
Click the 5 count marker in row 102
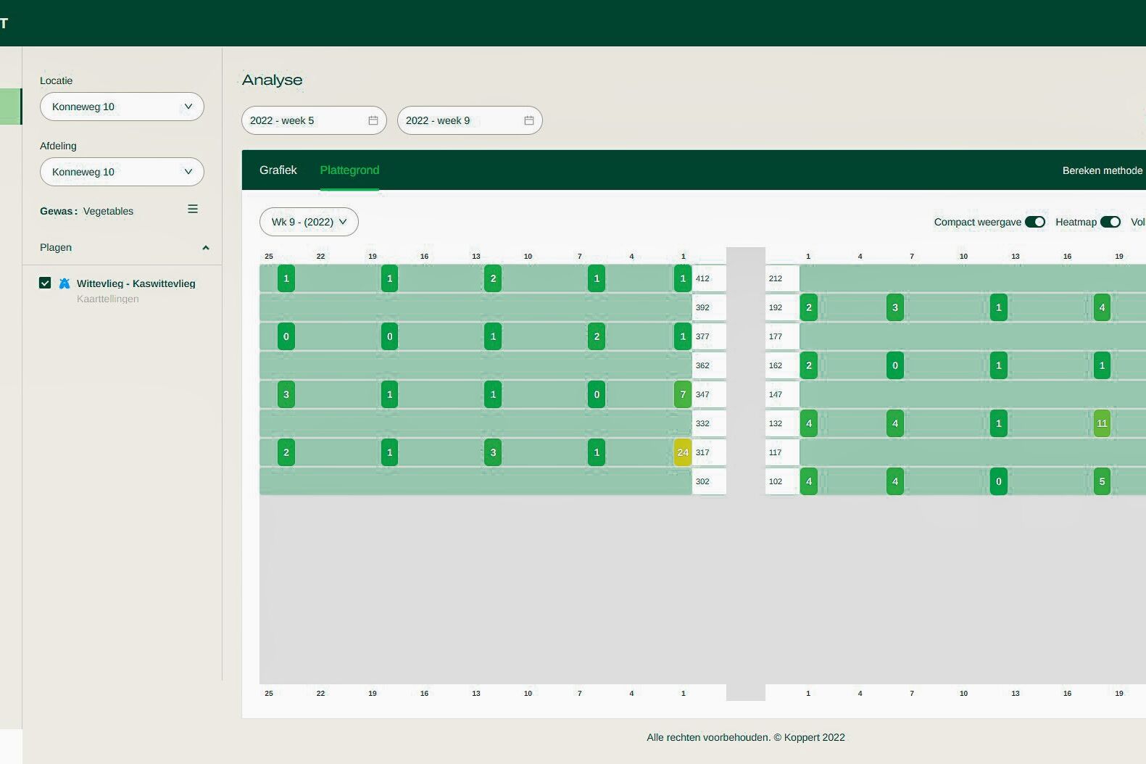(x=1102, y=481)
